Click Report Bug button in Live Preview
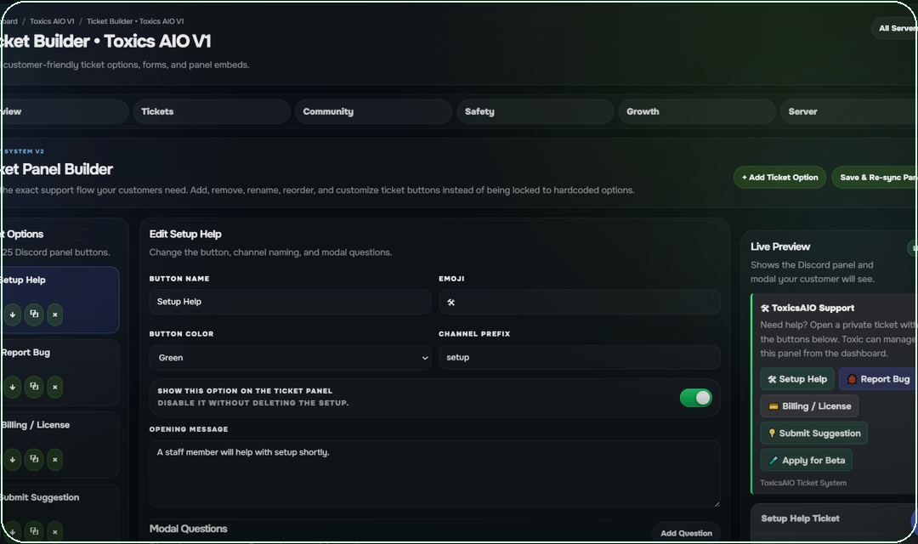Screen dimensions: 918x544 tap(878, 379)
